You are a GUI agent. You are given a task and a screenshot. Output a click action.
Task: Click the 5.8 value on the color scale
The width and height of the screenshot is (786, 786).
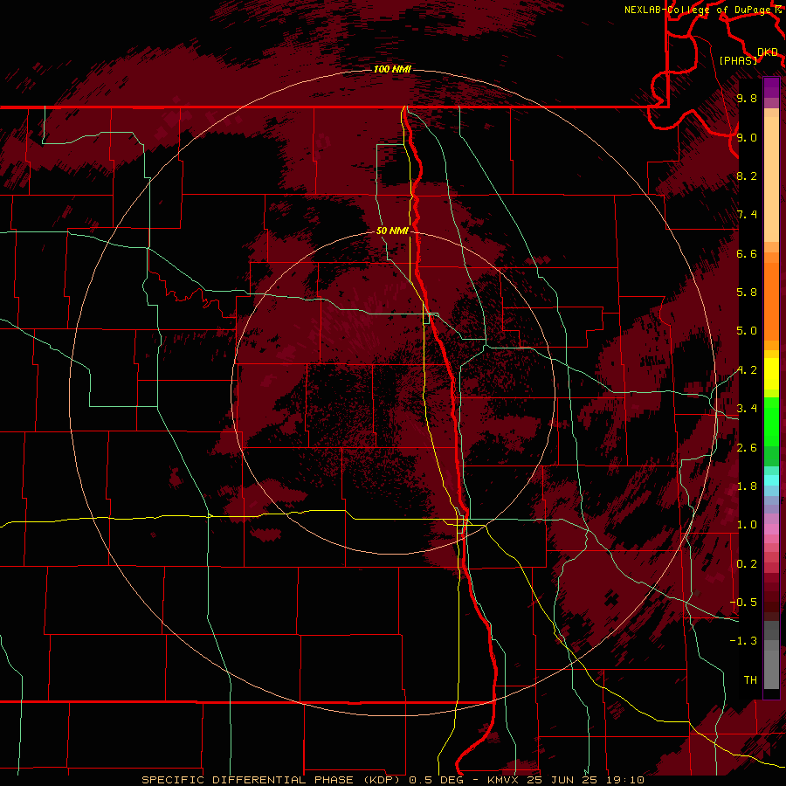(x=747, y=293)
